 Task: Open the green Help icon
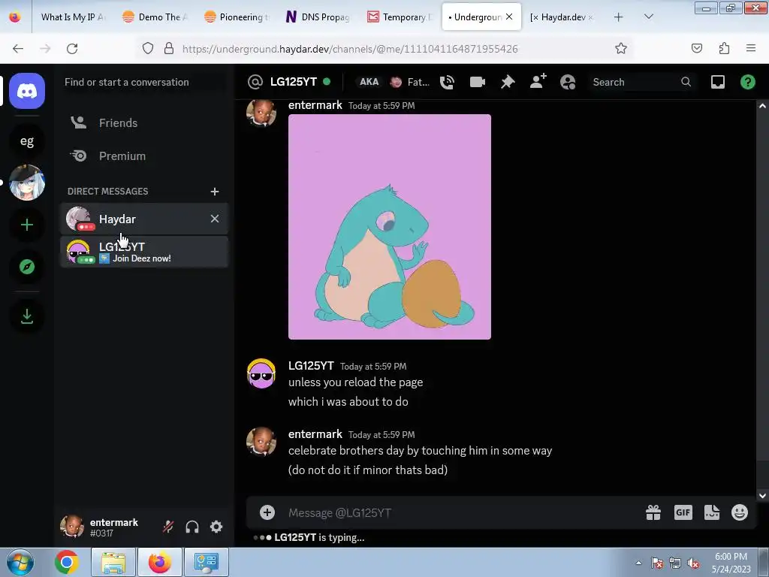pyautogui.click(x=747, y=82)
